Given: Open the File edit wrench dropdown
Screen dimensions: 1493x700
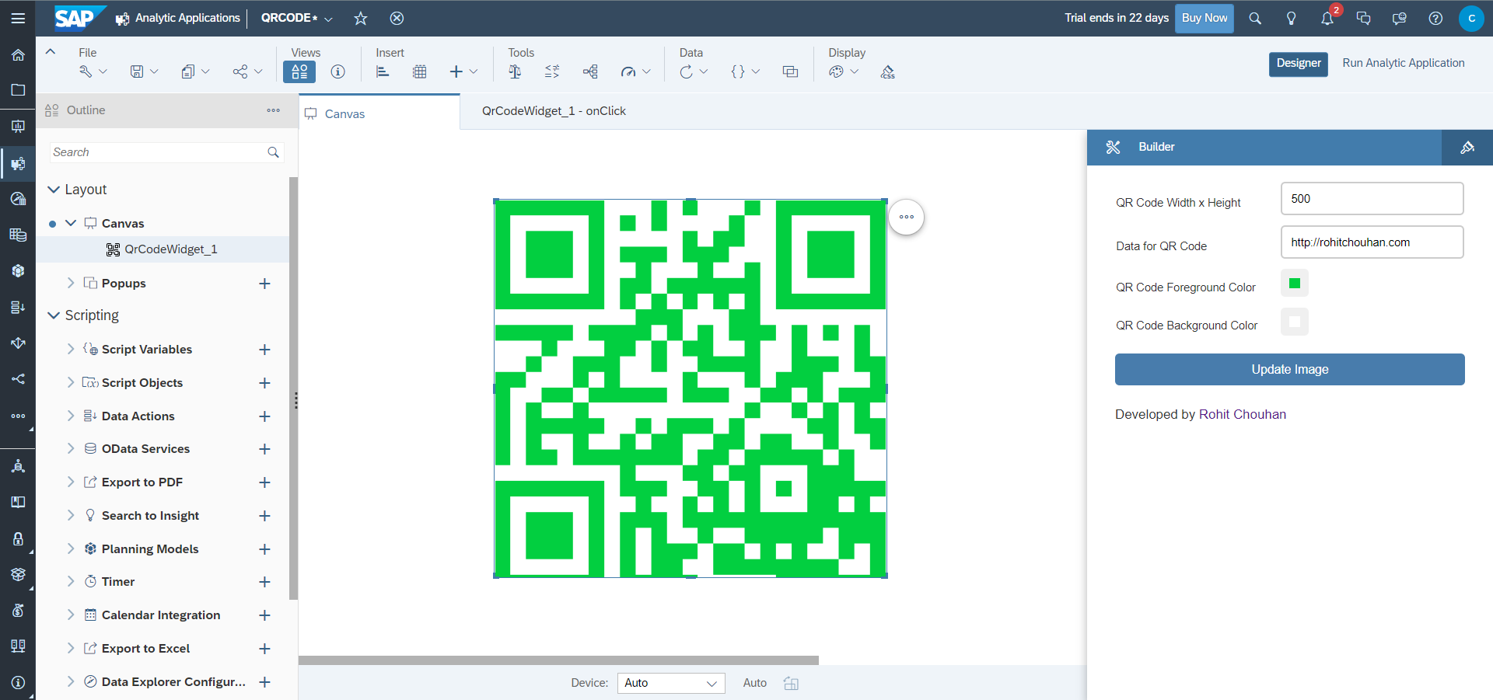Looking at the screenshot, I should coord(93,71).
